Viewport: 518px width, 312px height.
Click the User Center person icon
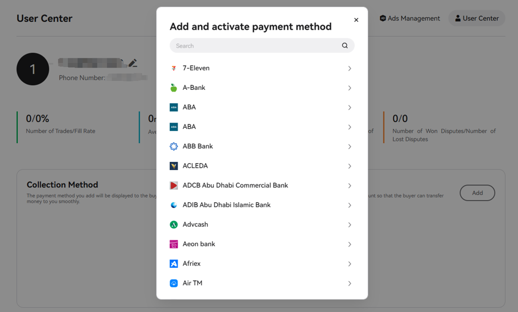tap(458, 18)
